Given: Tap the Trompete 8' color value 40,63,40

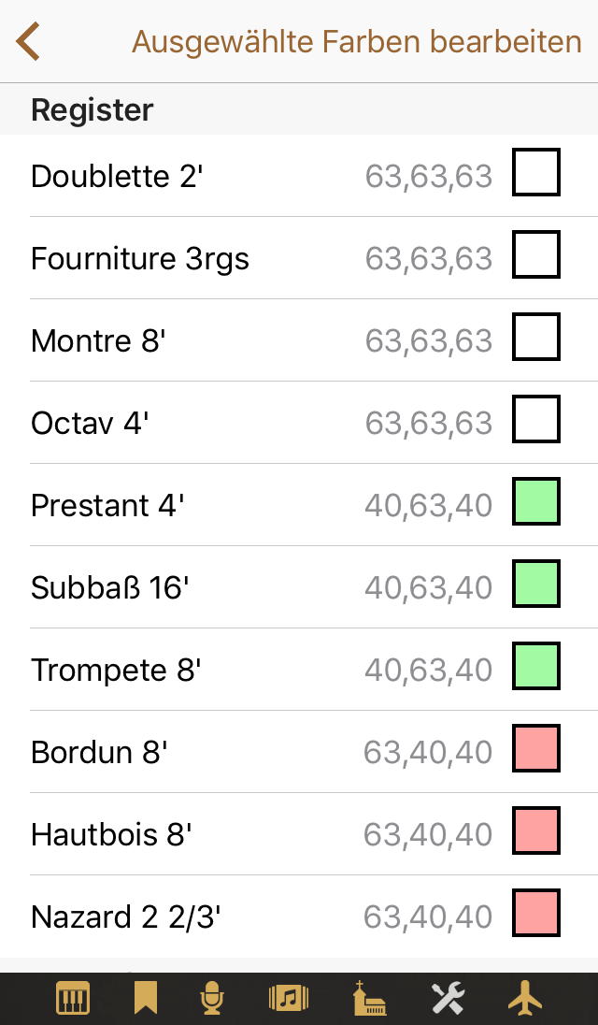Looking at the screenshot, I should (x=428, y=670).
